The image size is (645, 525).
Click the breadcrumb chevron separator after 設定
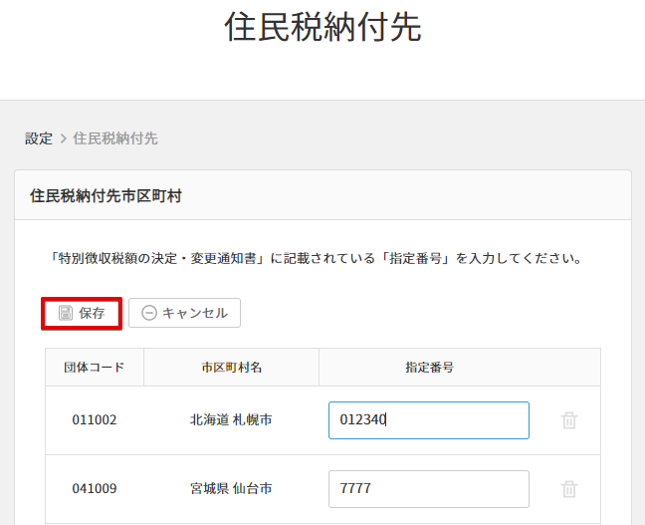[x=64, y=138]
